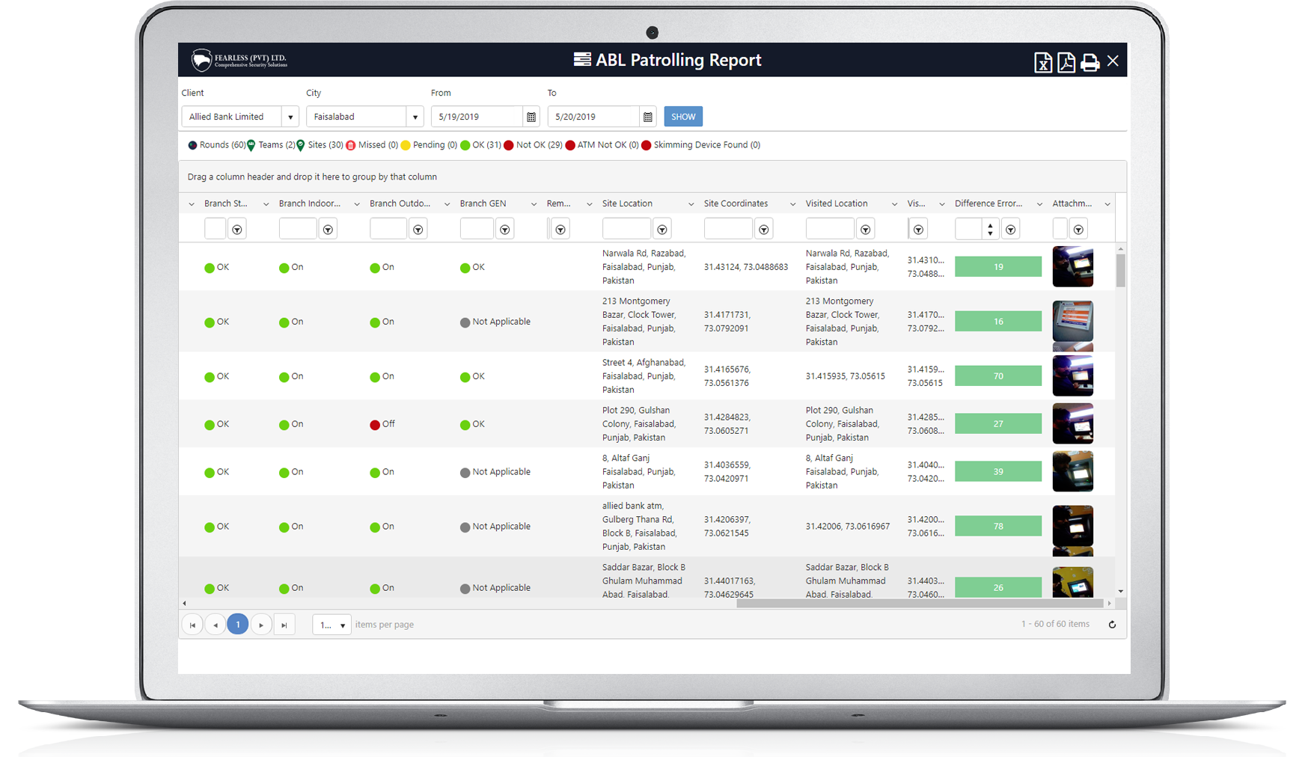Click the SHOW button
The image size is (1311, 757).
coord(683,117)
